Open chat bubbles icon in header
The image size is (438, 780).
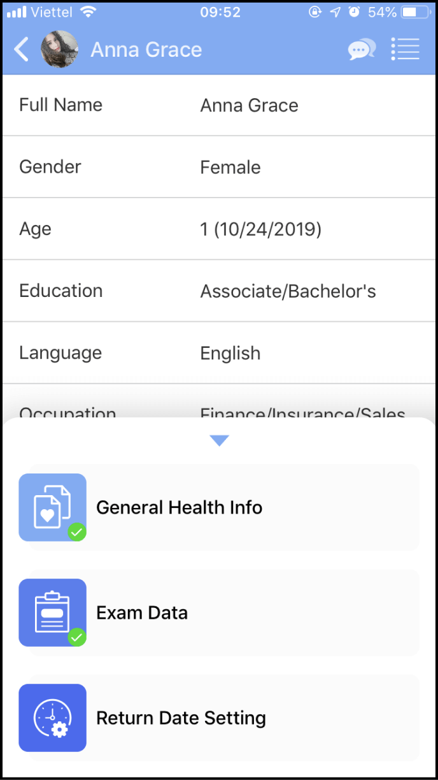[x=362, y=49]
